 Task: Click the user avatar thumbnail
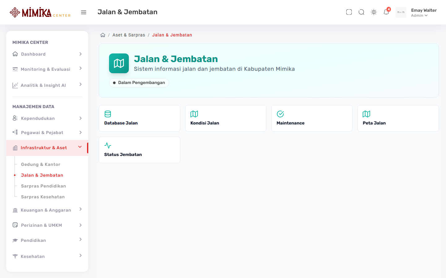tap(401, 12)
